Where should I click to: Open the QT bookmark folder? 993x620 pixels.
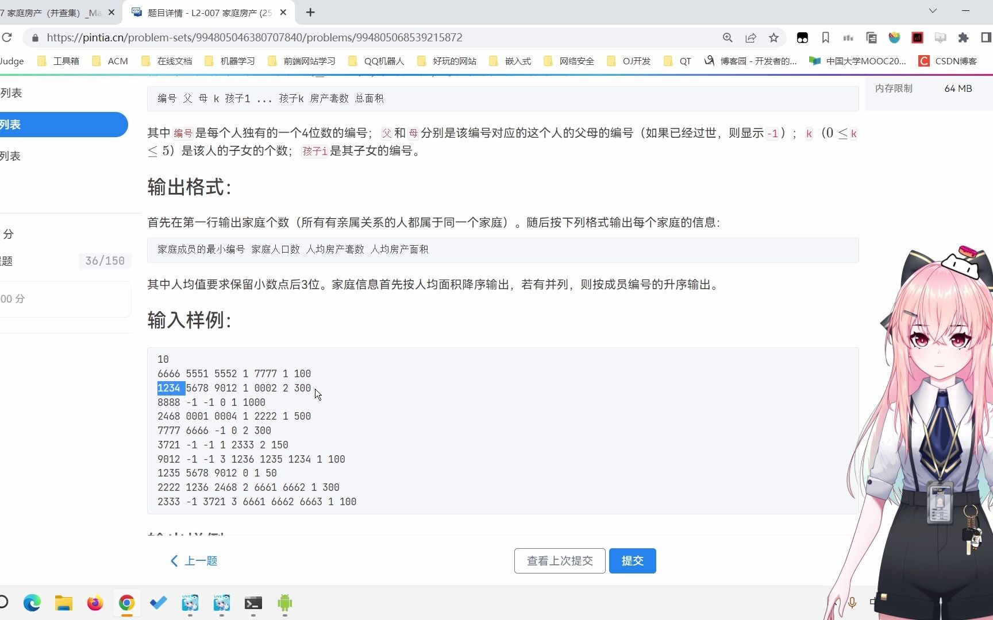(x=678, y=61)
